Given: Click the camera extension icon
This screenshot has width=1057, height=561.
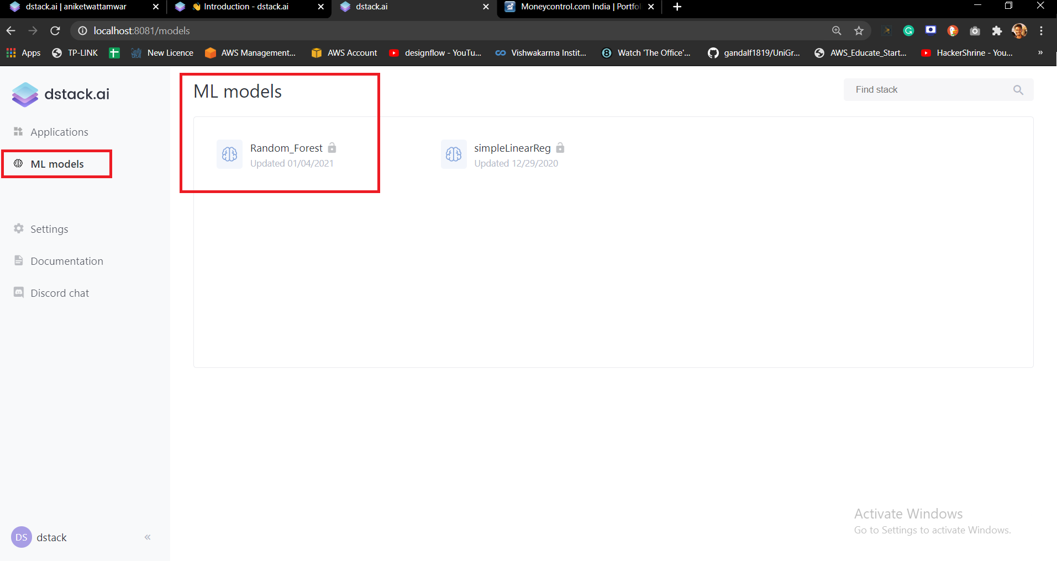Looking at the screenshot, I should coord(975,31).
